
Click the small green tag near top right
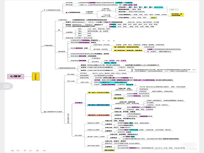tap(154, 18)
